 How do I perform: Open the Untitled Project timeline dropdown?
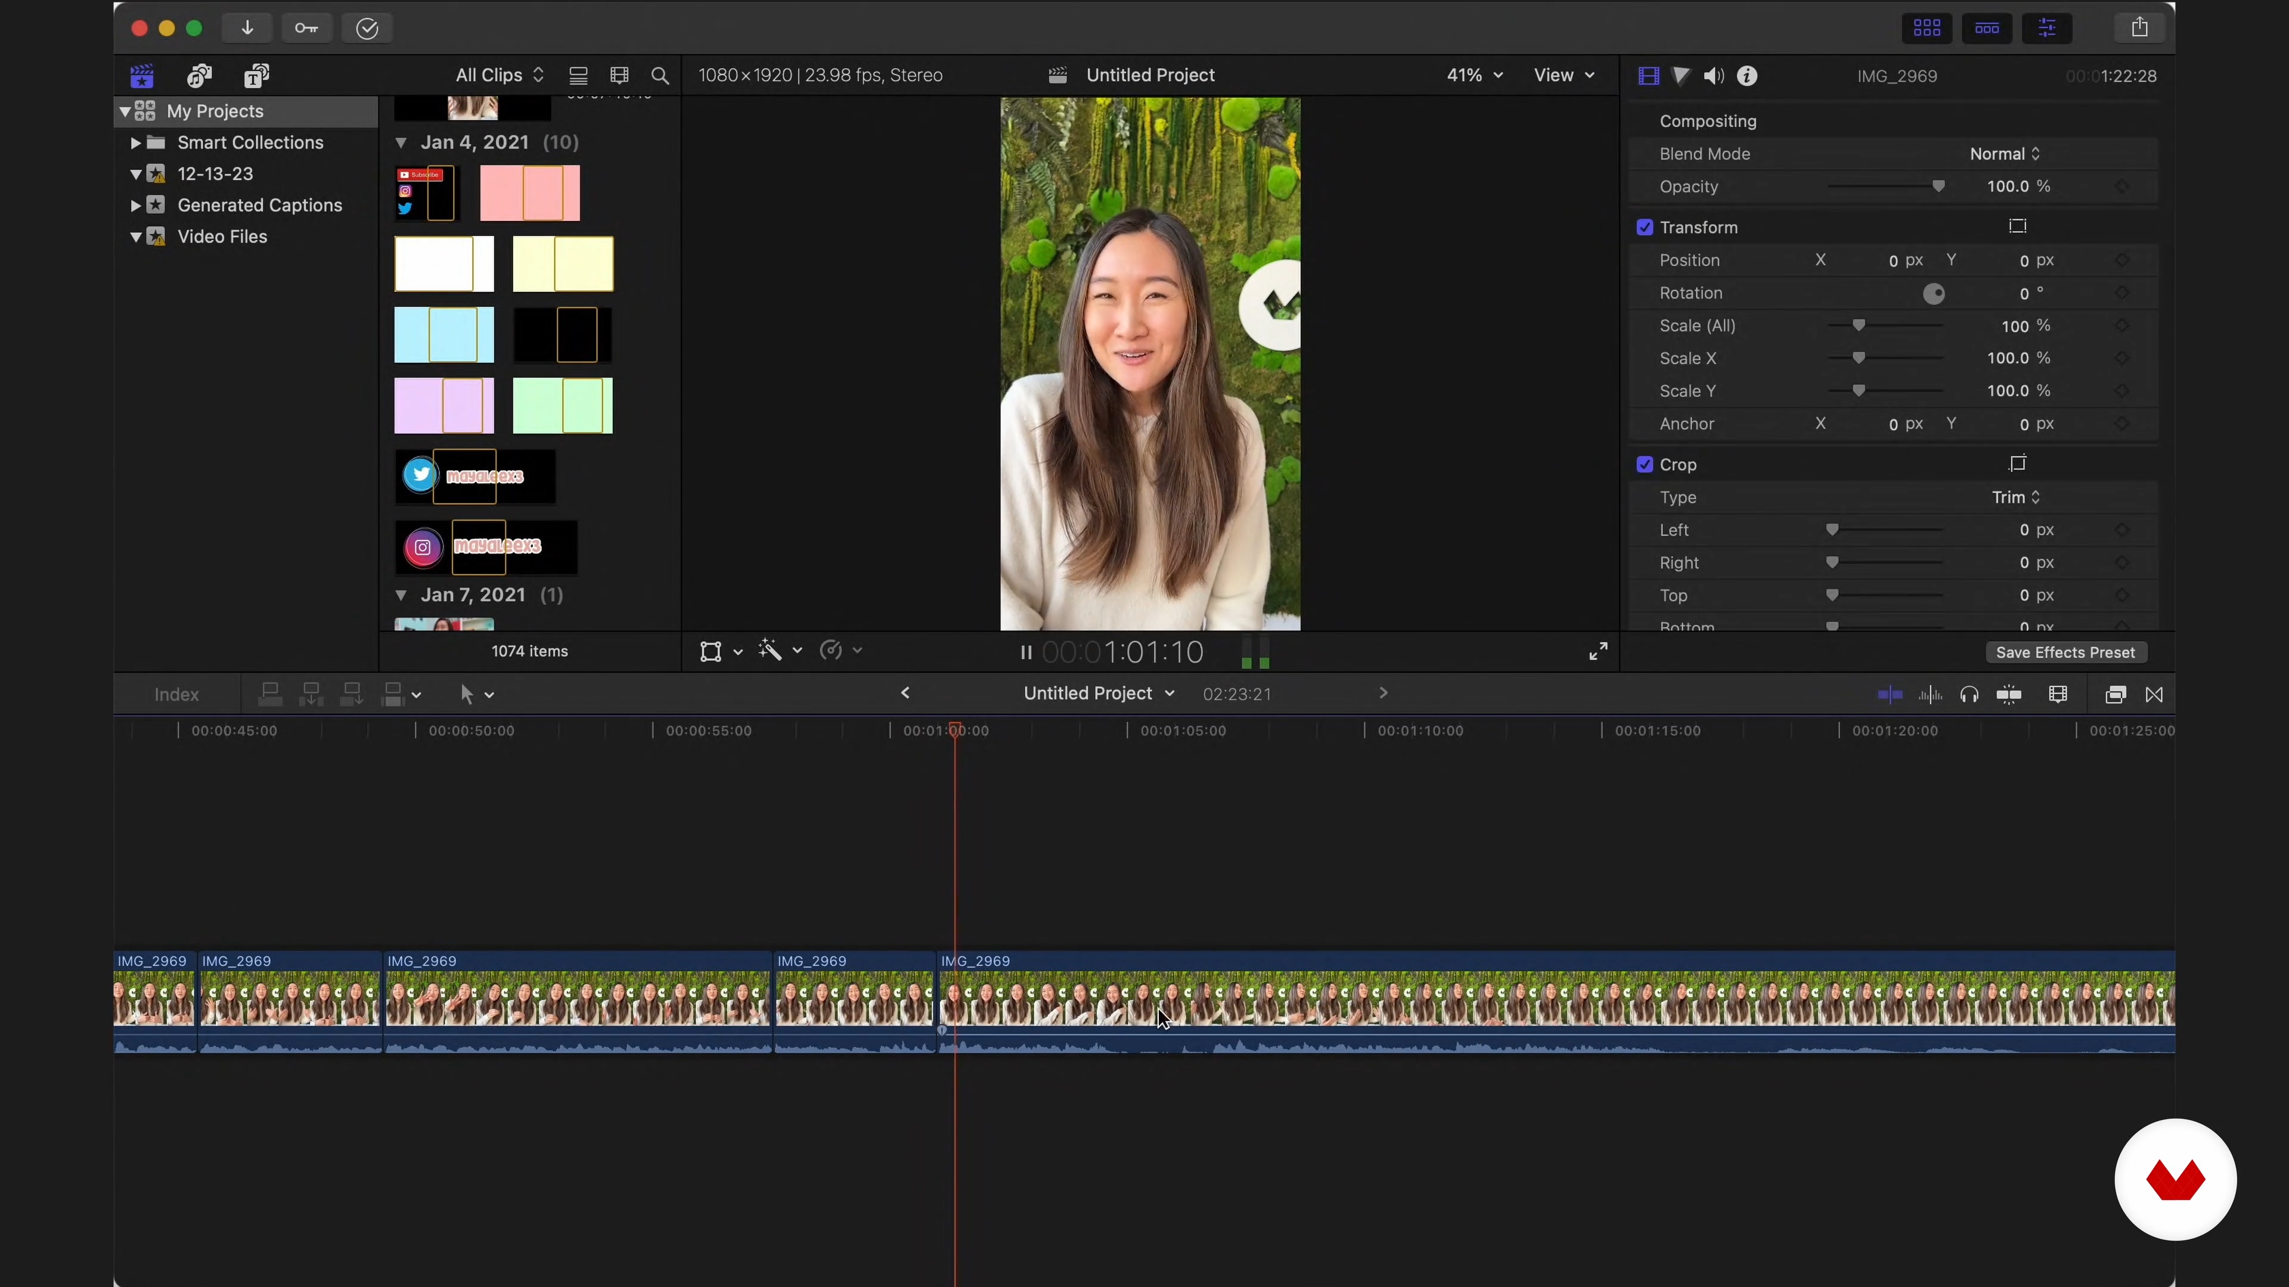click(1098, 694)
